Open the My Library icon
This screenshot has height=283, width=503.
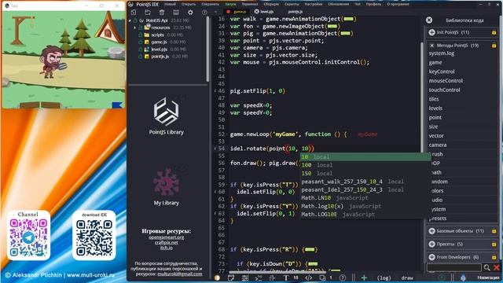click(x=166, y=182)
